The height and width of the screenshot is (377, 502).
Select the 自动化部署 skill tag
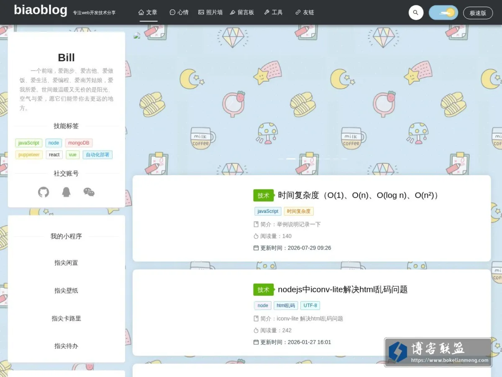97,155
